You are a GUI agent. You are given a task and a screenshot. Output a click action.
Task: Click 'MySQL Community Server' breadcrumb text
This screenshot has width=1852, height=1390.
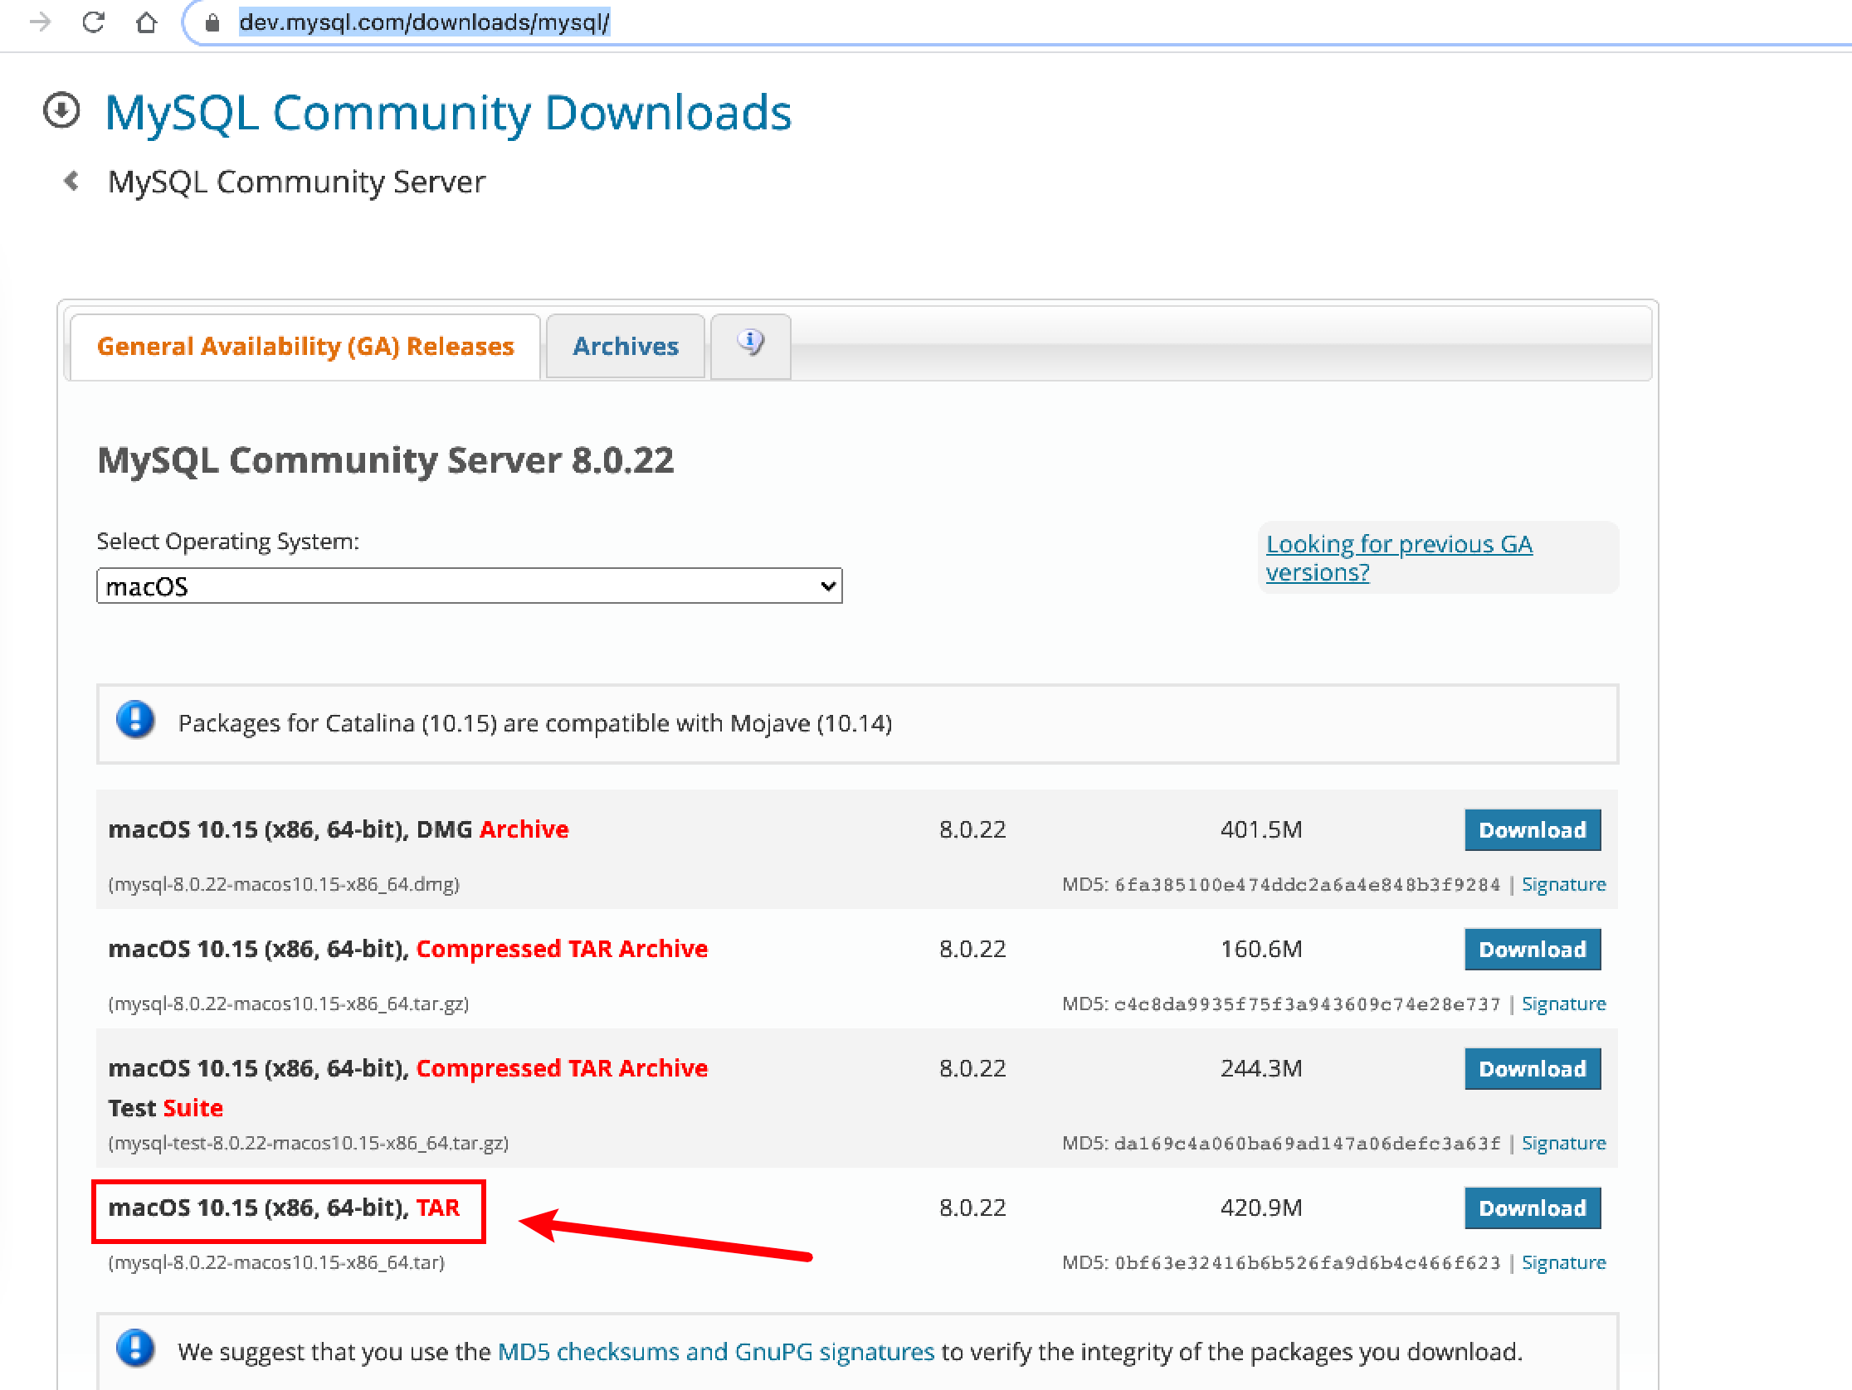coord(296,182)
